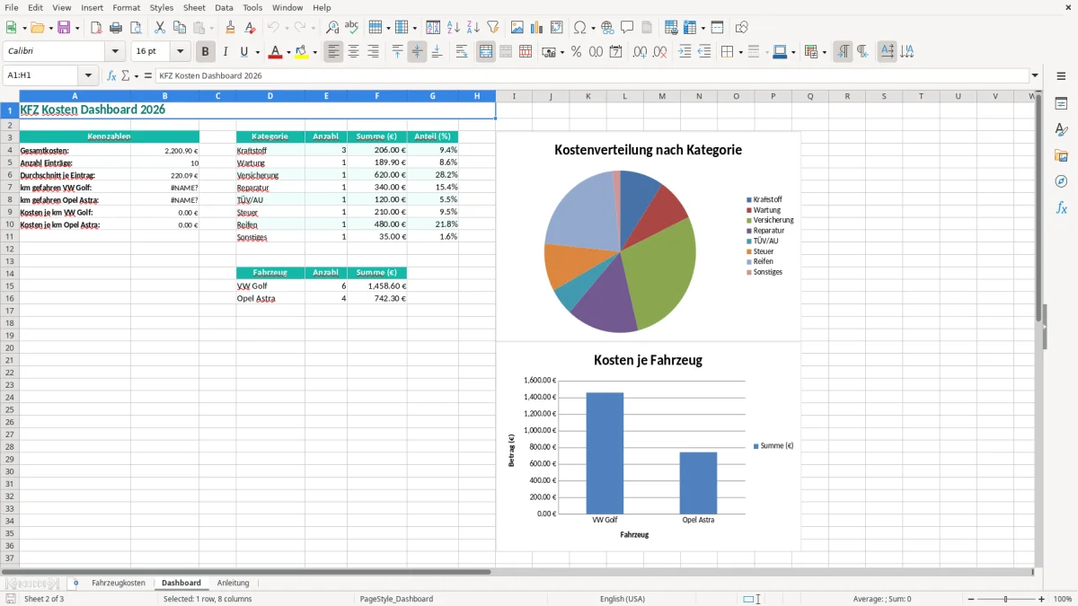Format as percent
1078x606 pixels.
click(x=576, y=52)
